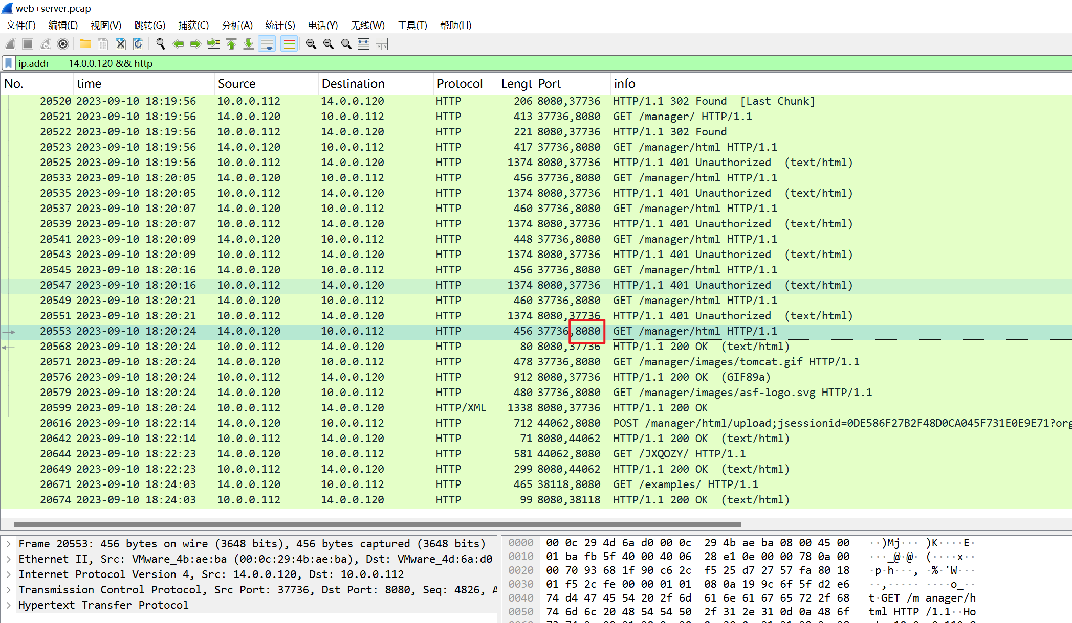Sort by the Protocol column header

pyautogui.click(x=466, y=84)
